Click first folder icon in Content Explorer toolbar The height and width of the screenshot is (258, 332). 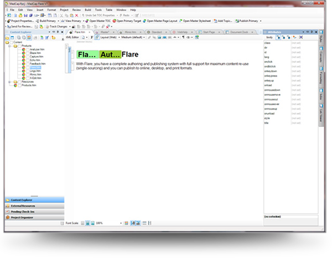click(x=7, y=38)
